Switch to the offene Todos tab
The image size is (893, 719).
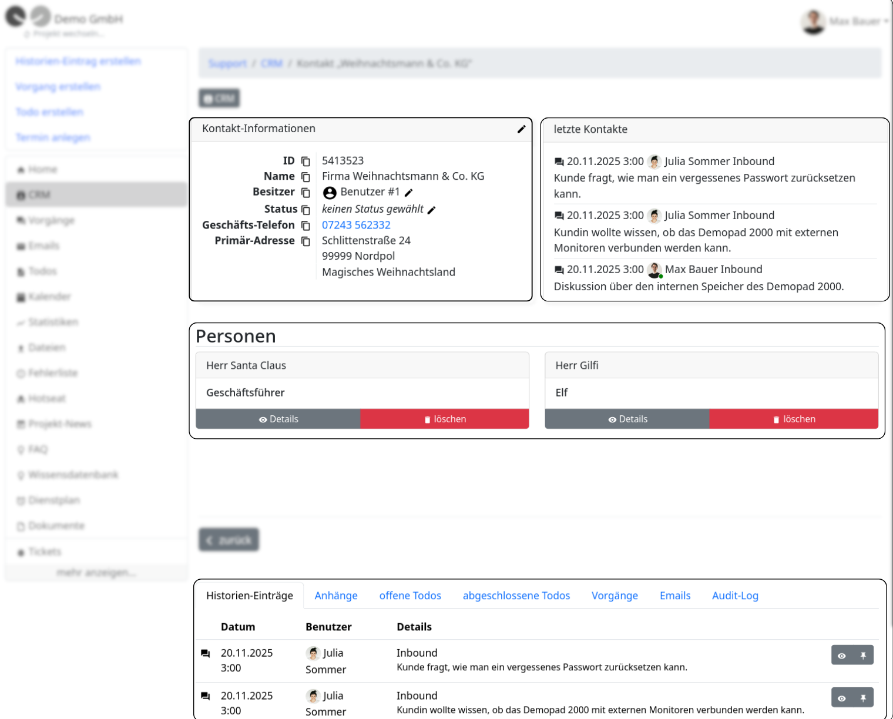click(410, 596)
